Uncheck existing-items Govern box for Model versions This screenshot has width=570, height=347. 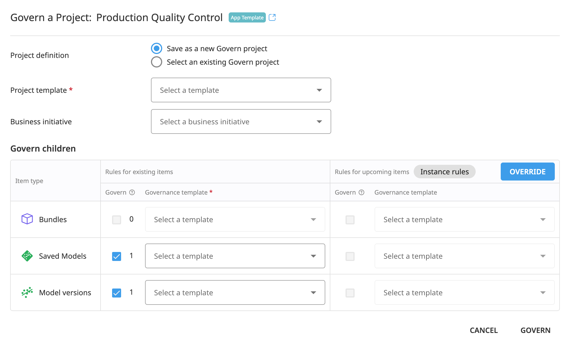[117, 293]
